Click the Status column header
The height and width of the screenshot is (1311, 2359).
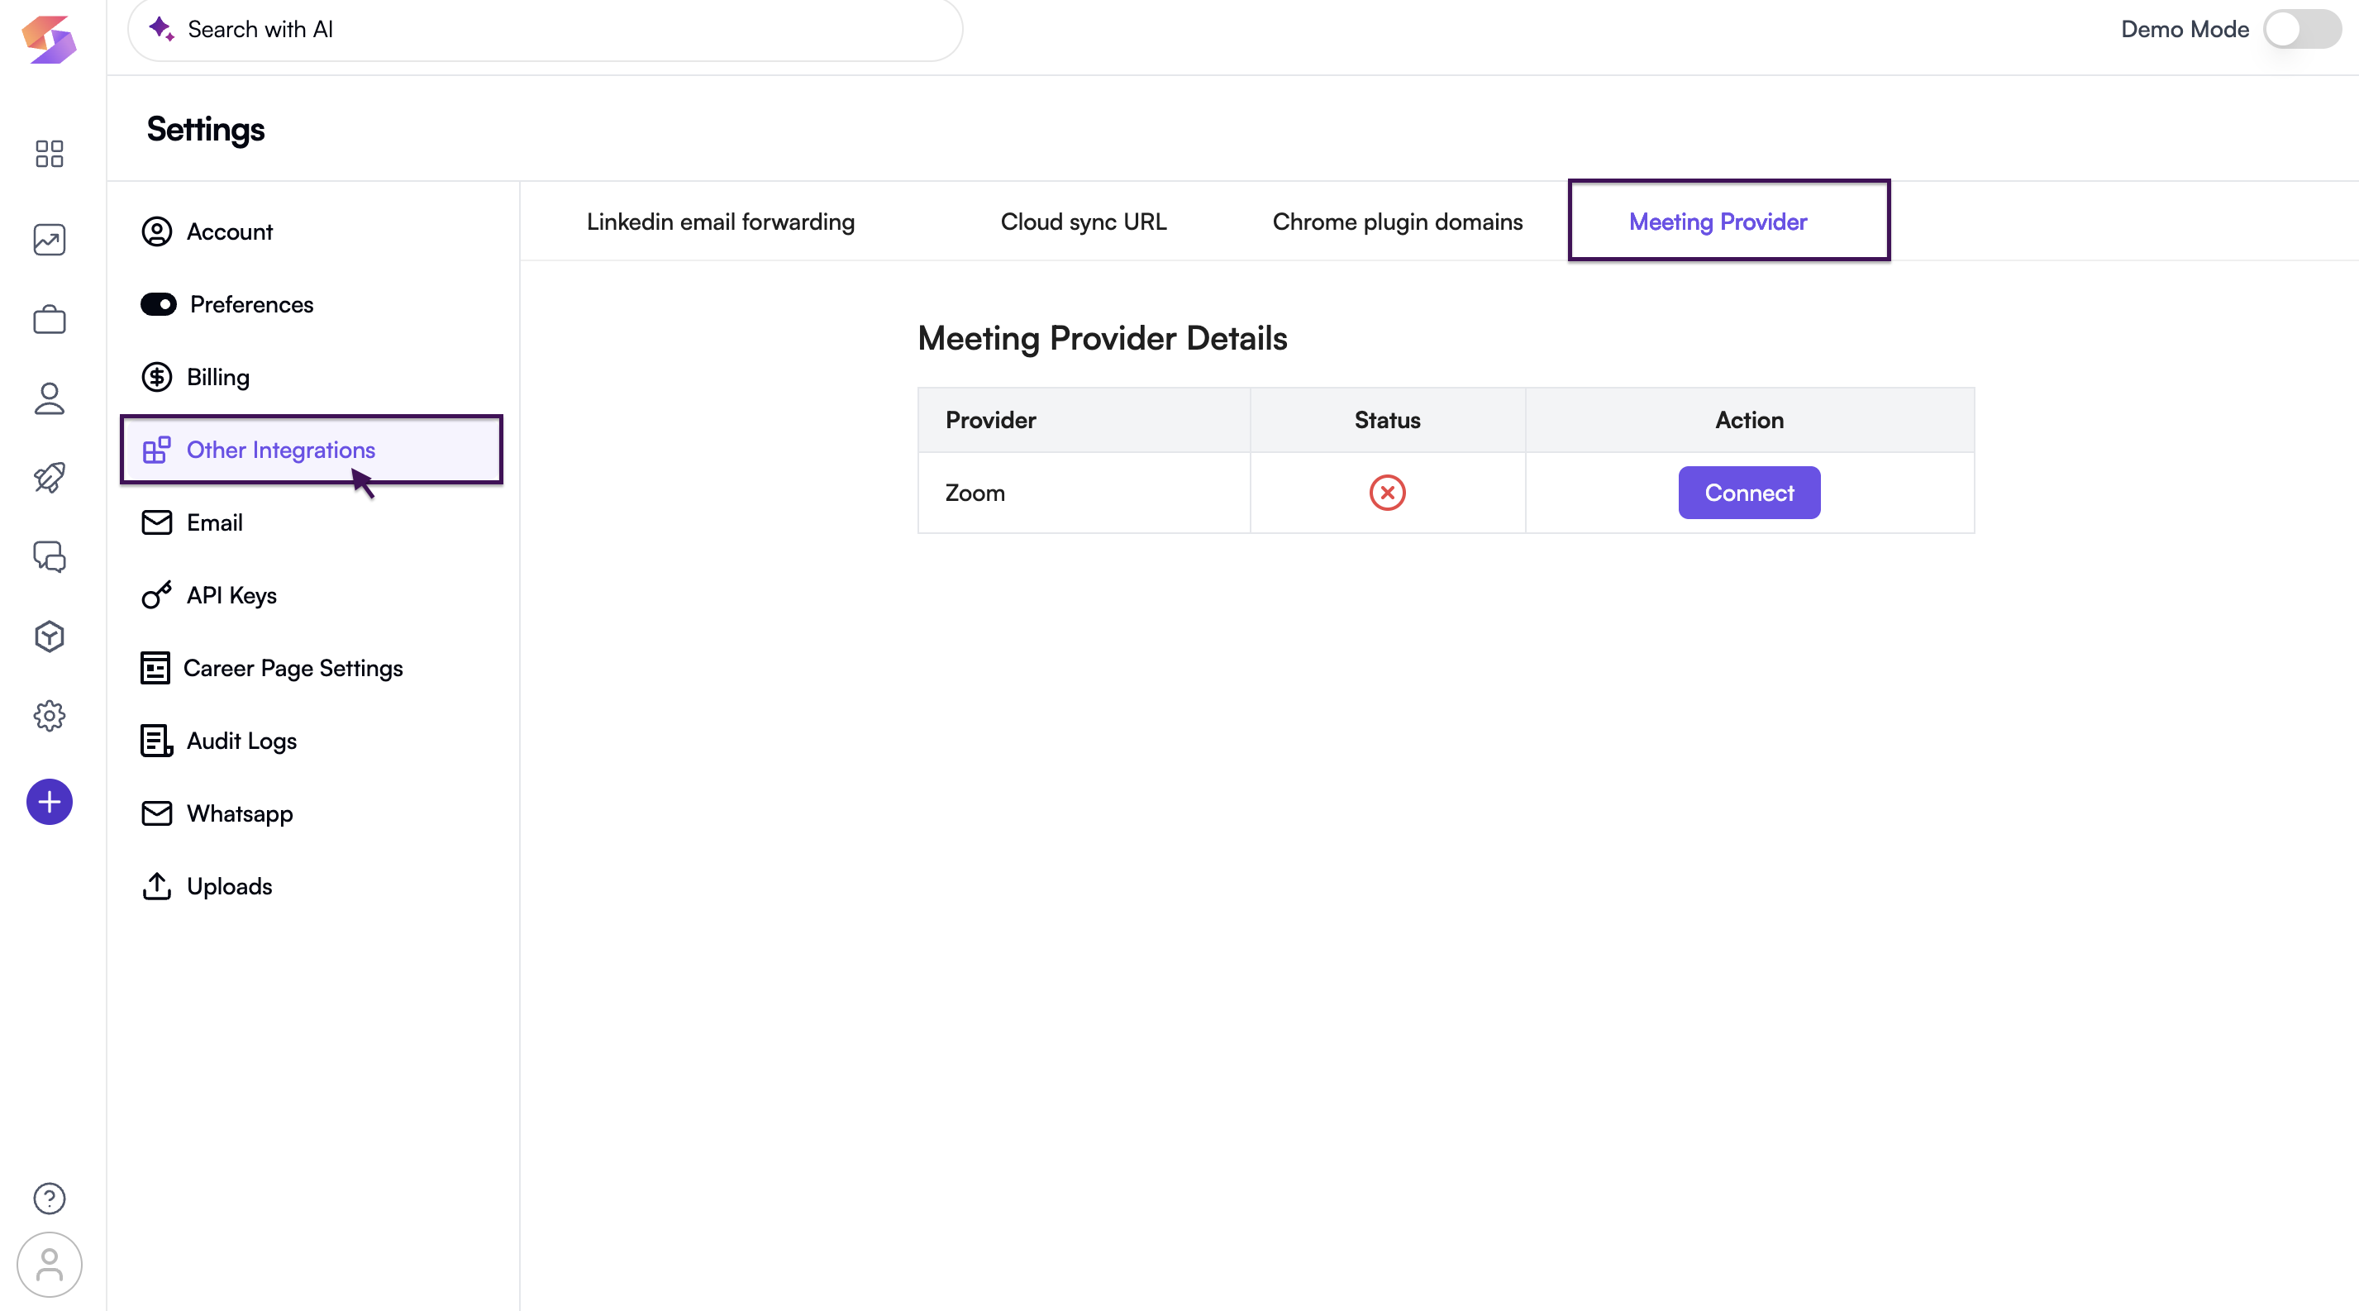pyautogui.click(x=1387, y=420)
